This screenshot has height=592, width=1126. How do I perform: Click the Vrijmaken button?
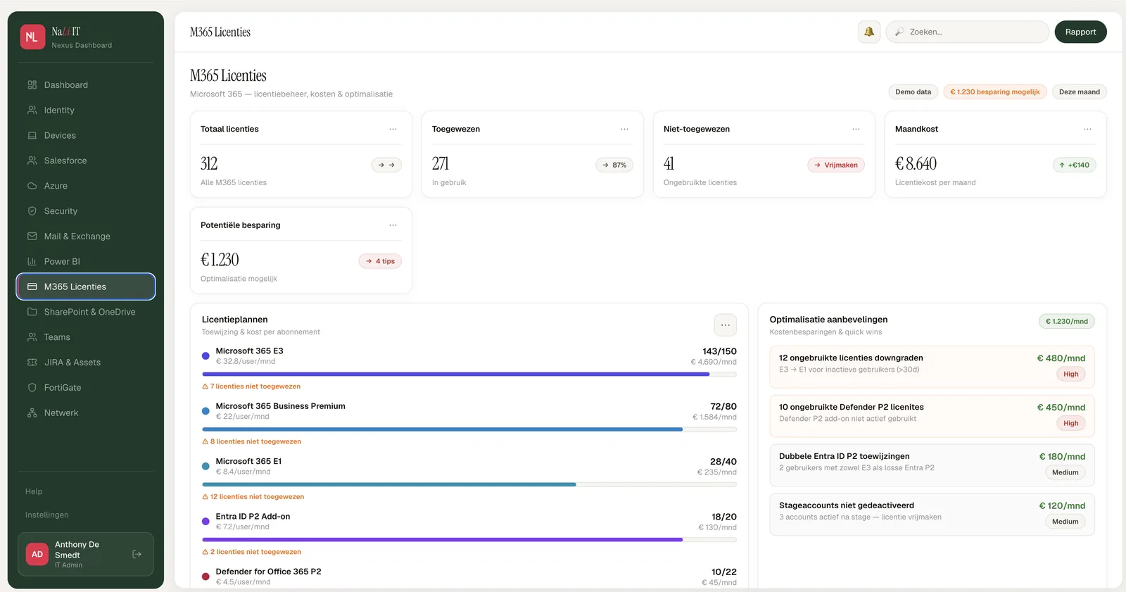(x=835, y=165)
